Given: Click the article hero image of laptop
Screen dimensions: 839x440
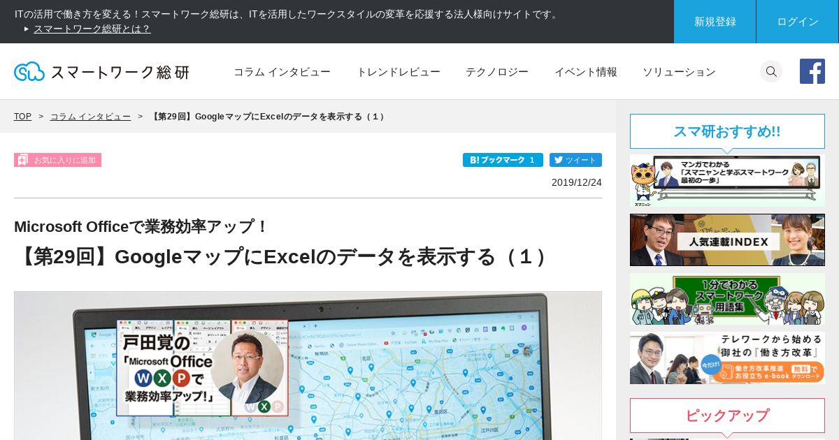Looking at the screenshot, I should point(308,365).
